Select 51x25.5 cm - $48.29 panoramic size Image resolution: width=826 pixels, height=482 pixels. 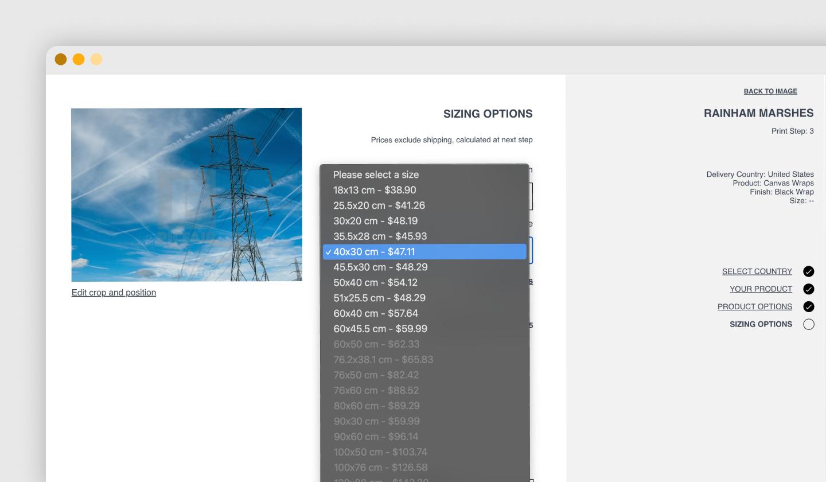click(379, 298)
